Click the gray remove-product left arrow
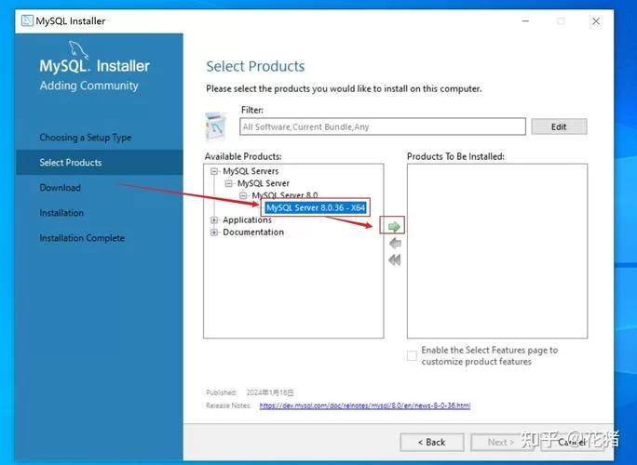The image size is (637, 465). (395, 243)
